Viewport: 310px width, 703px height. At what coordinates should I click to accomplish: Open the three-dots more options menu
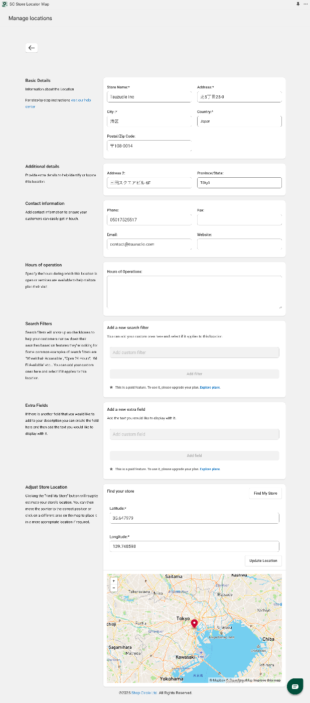[305, 4]
